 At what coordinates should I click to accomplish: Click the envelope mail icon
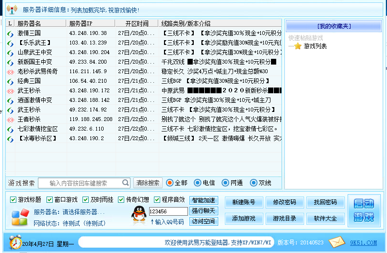tap(337, 242)
